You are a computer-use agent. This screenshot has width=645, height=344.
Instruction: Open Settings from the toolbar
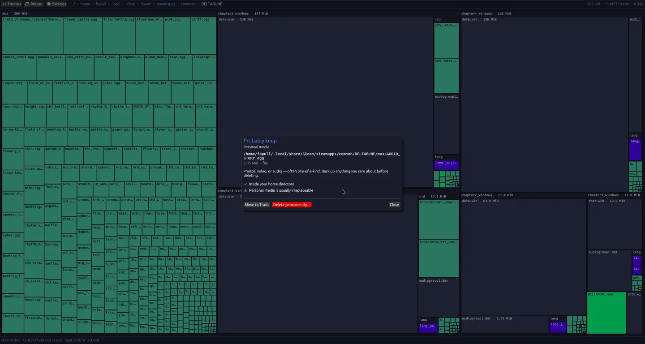pos(56,4)
